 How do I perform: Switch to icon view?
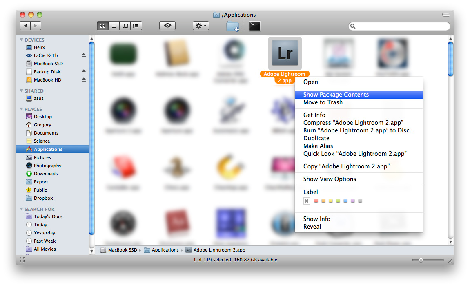[102, 26]
